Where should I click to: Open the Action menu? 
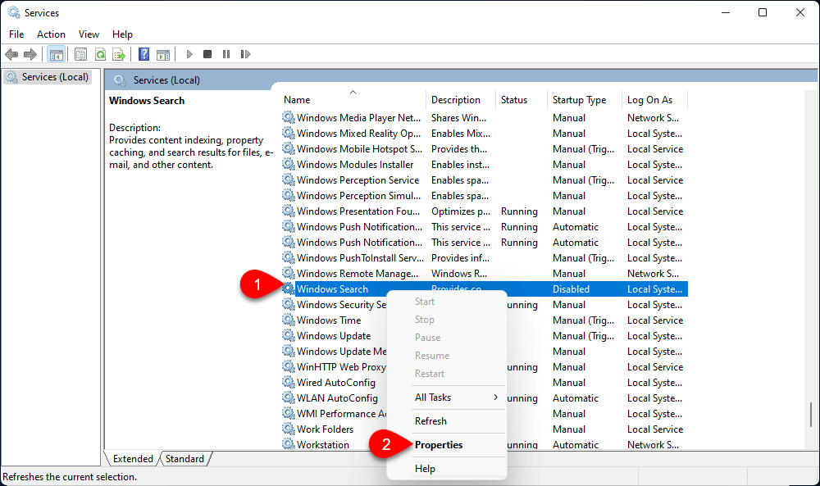coord(51,34)
